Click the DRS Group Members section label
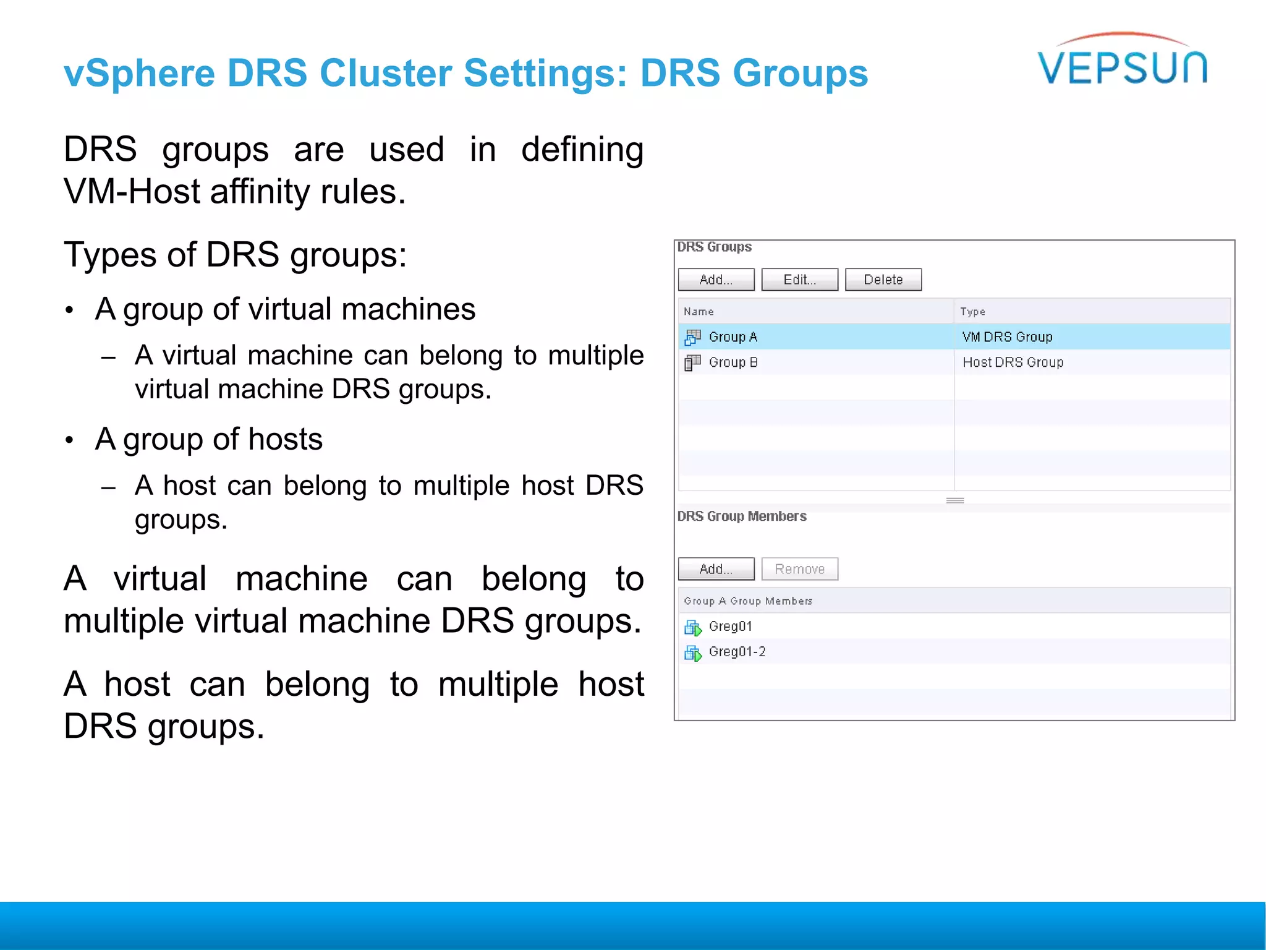Screen dimensions: 1266x950 [x=742, y=516]
